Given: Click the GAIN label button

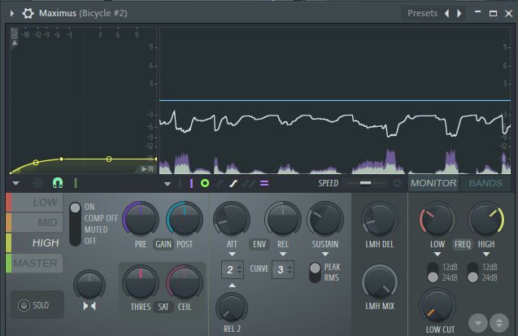Looking at the screenshot, I should click(163, 245).
